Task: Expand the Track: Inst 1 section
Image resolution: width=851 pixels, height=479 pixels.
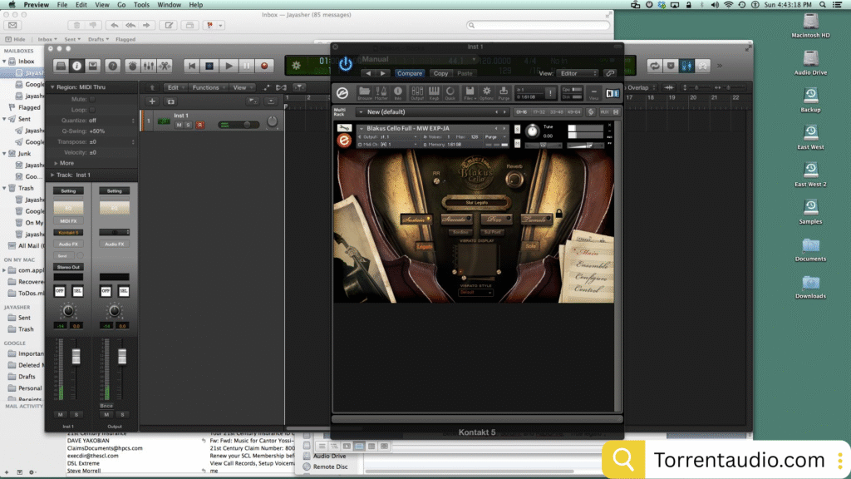Action: 52,175
